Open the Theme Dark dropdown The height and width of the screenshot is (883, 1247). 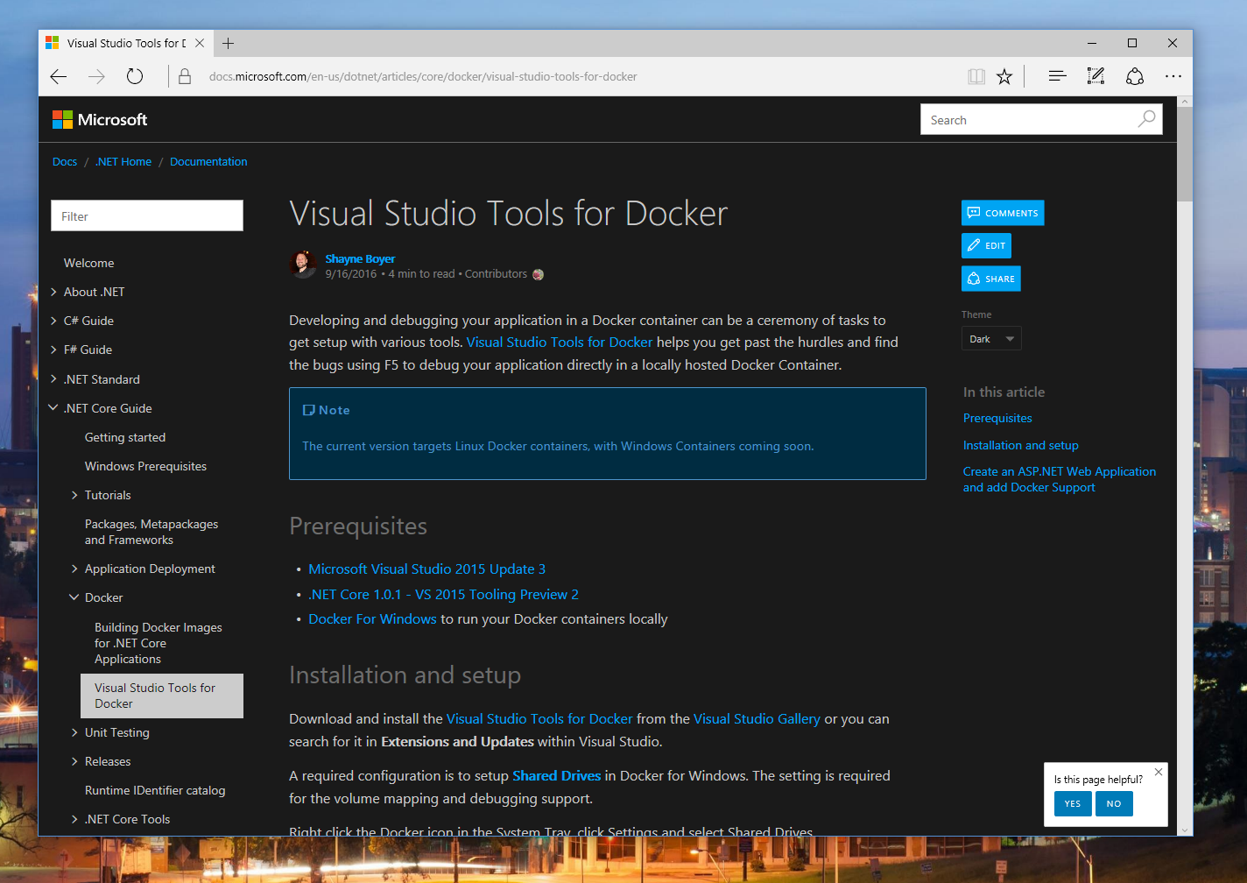991,339
